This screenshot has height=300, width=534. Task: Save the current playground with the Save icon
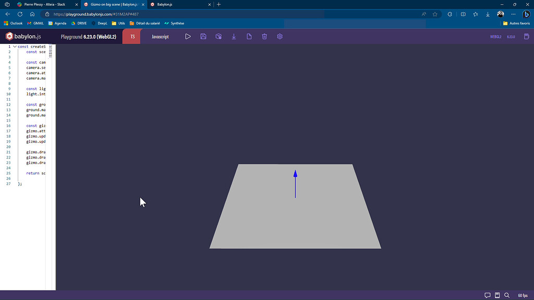pos(203,36)
